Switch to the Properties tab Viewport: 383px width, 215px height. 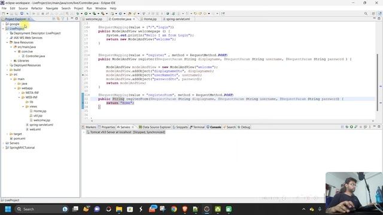[107, 127]
